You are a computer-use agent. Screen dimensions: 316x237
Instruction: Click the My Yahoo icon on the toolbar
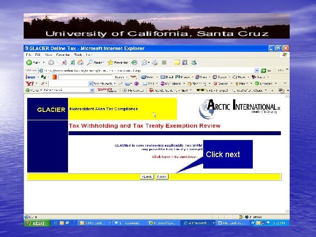point(162,83)
